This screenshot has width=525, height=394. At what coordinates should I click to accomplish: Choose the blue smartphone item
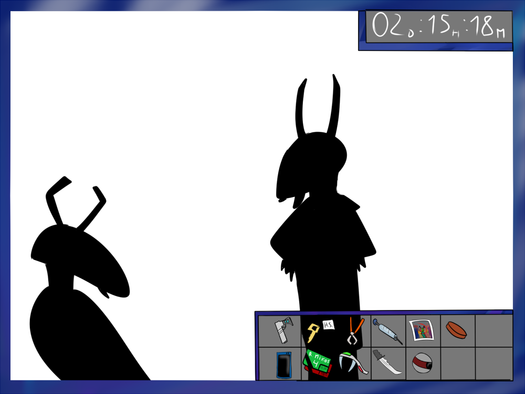[x=284, y=364]
